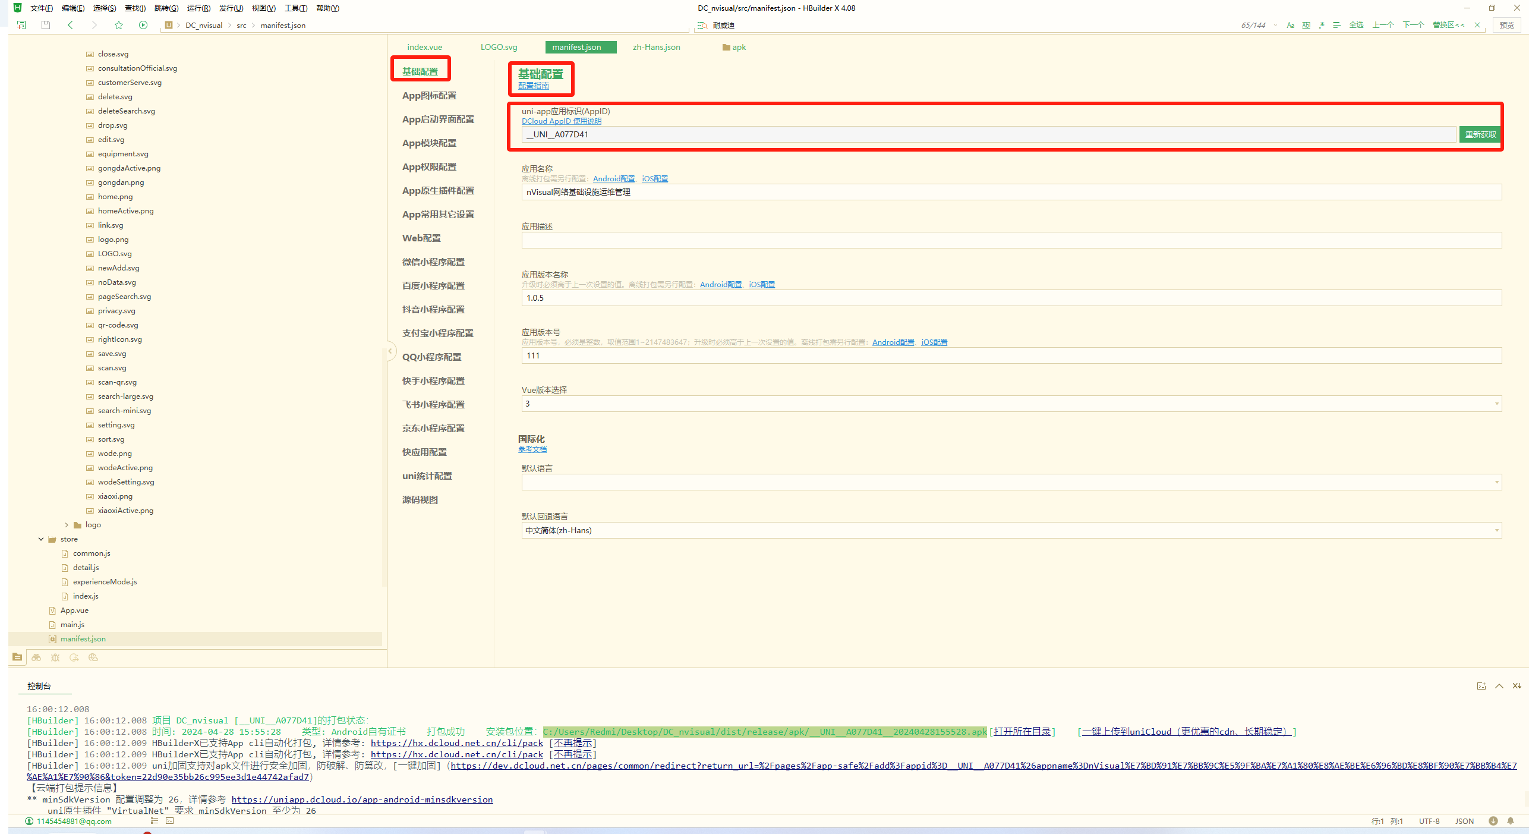
Task: Toggle case sensitive Aa search option
Action: click(x=1290, y=25)
